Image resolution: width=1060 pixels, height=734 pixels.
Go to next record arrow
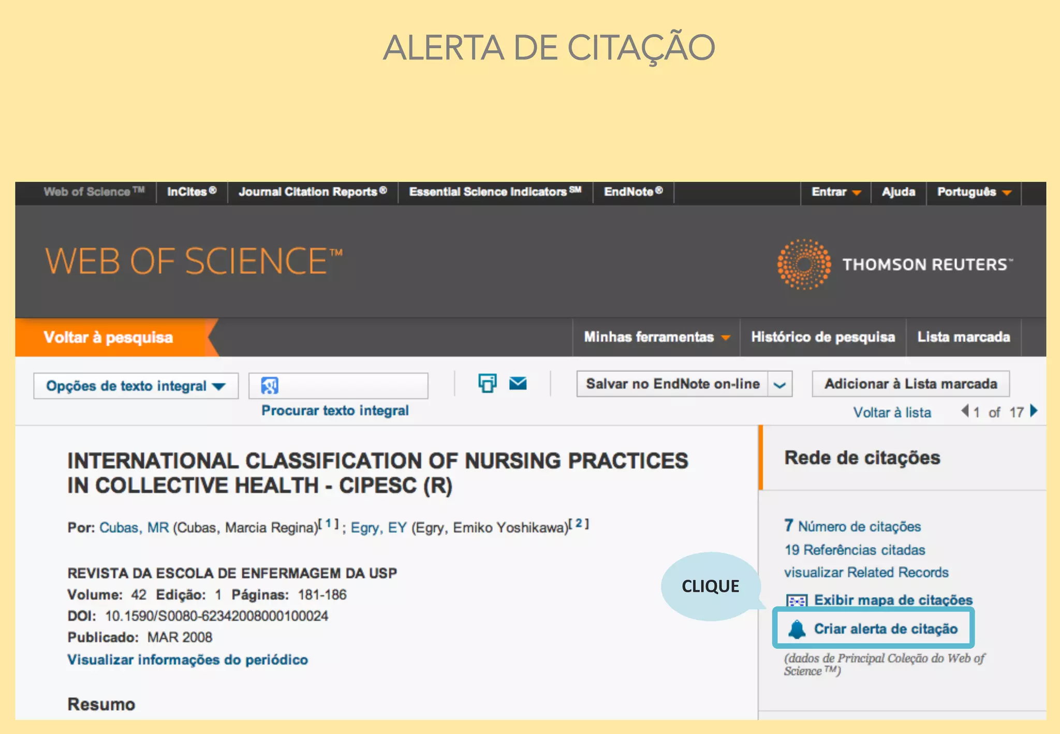(x=1034, y=411)
